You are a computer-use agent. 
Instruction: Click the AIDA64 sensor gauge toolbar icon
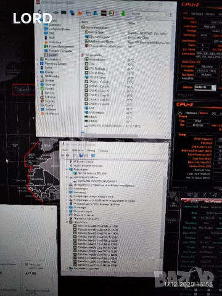point(112,14)
